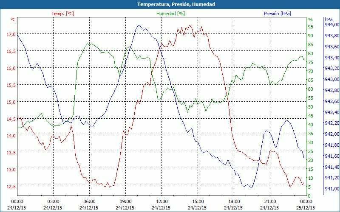Click the '941,80' pressure axis value

(x=332, y=145)
